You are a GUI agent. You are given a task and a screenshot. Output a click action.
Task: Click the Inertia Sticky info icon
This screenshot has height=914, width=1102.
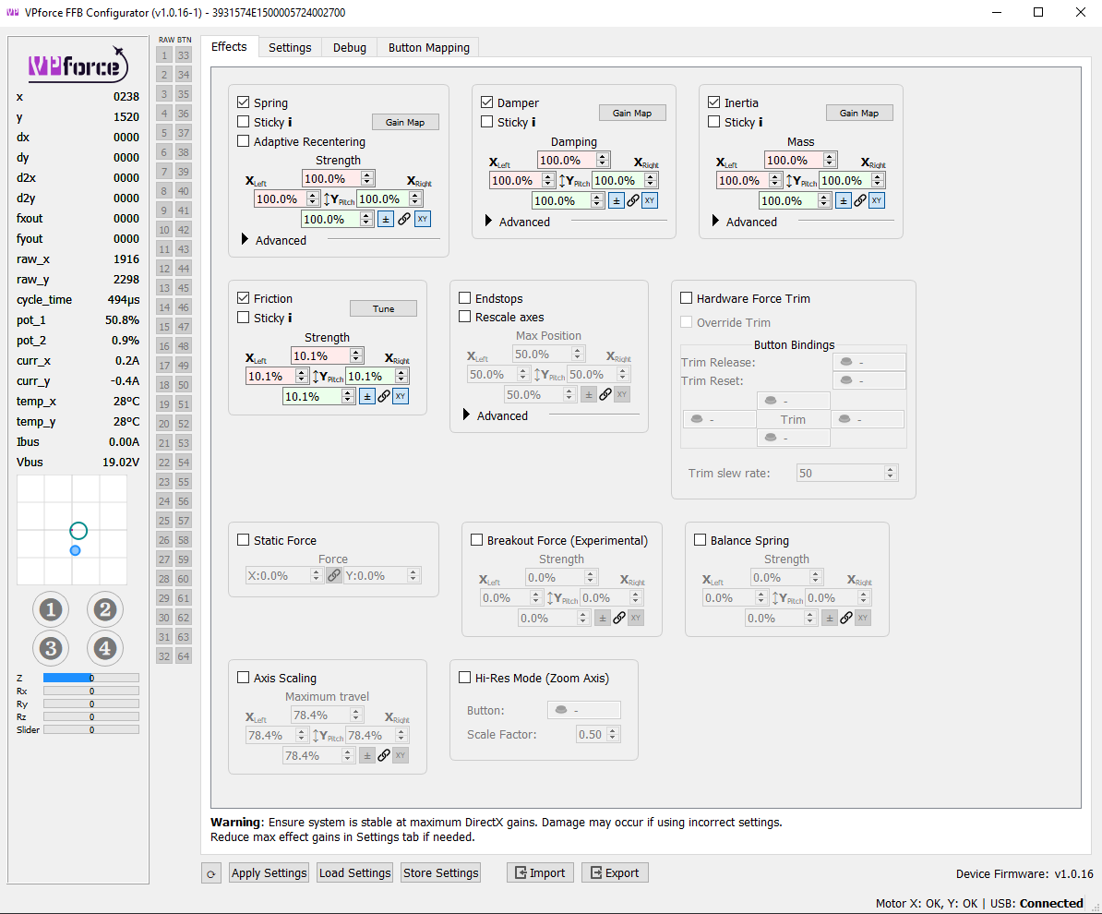coord(761,123)
